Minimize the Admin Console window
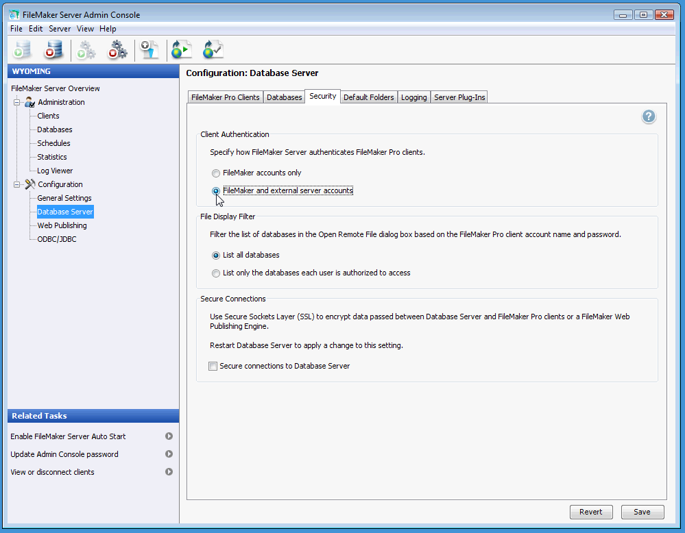 [x=623, y=15]
